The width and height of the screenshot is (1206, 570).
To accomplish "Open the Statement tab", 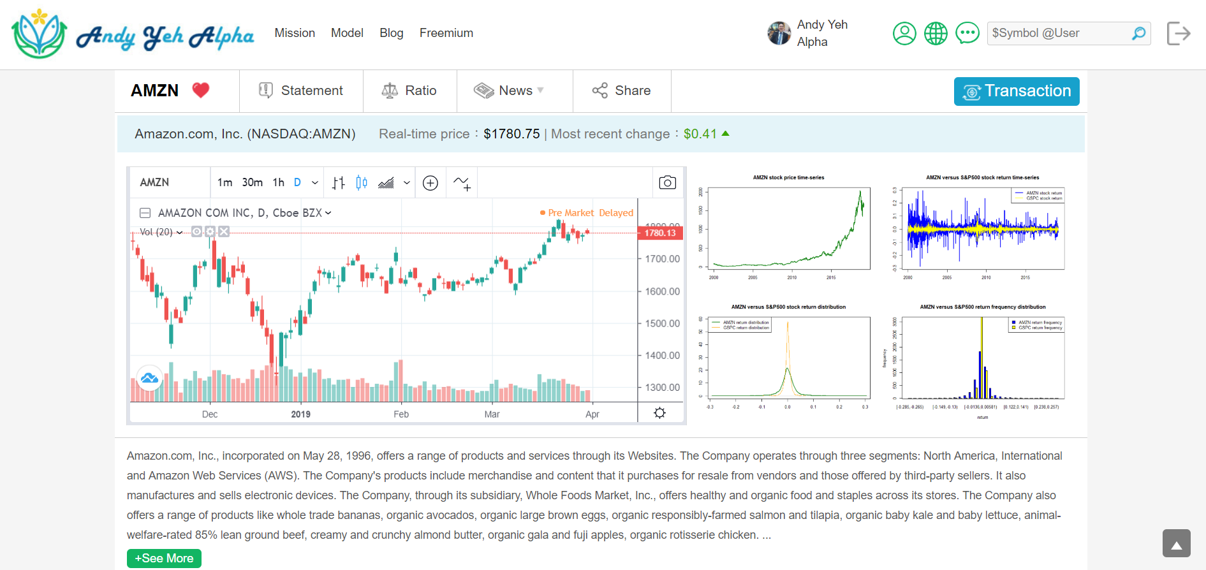I will click(301, 91).
